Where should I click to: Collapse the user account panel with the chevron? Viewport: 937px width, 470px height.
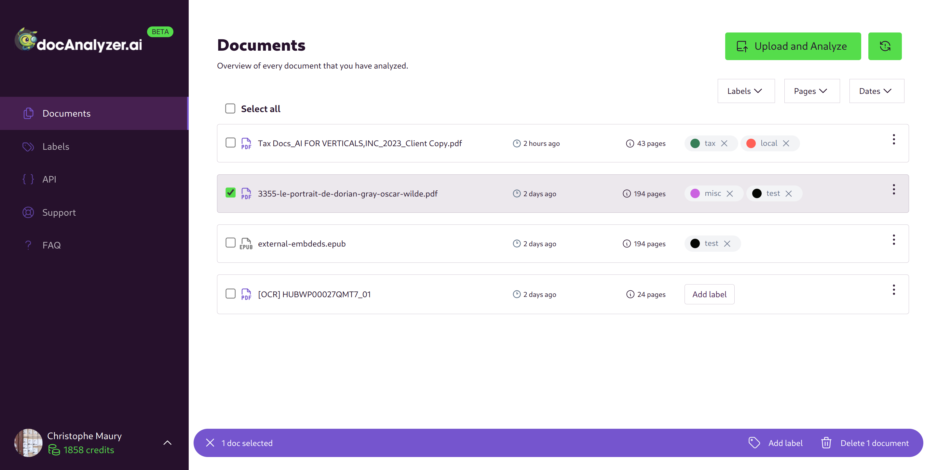(168, 443)
